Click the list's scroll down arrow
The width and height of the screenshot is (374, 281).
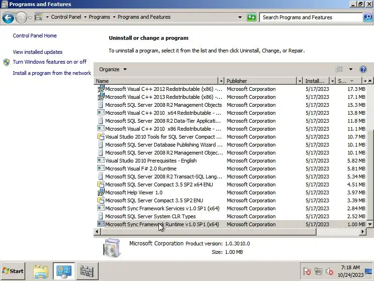[370, 224]
